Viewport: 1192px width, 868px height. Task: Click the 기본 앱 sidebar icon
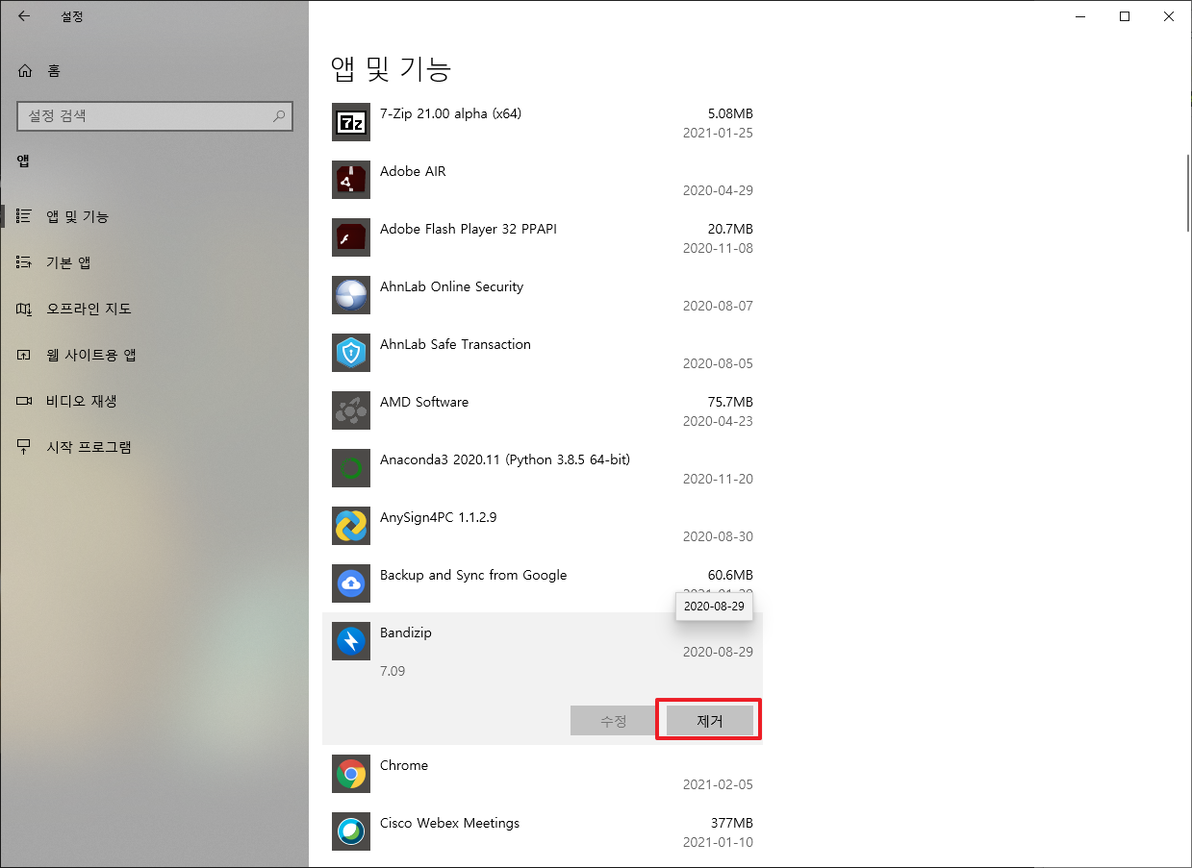point(25,262)
